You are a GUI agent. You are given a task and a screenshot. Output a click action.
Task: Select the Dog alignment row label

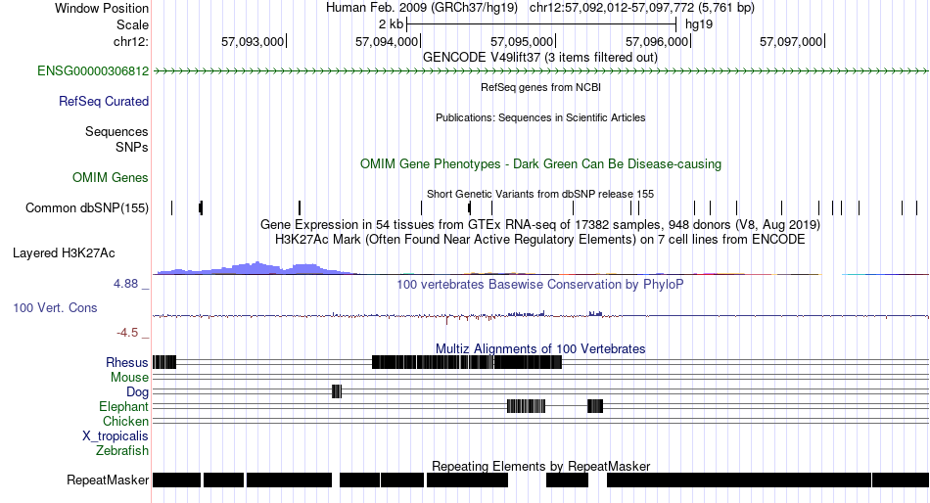coord(138,392)
